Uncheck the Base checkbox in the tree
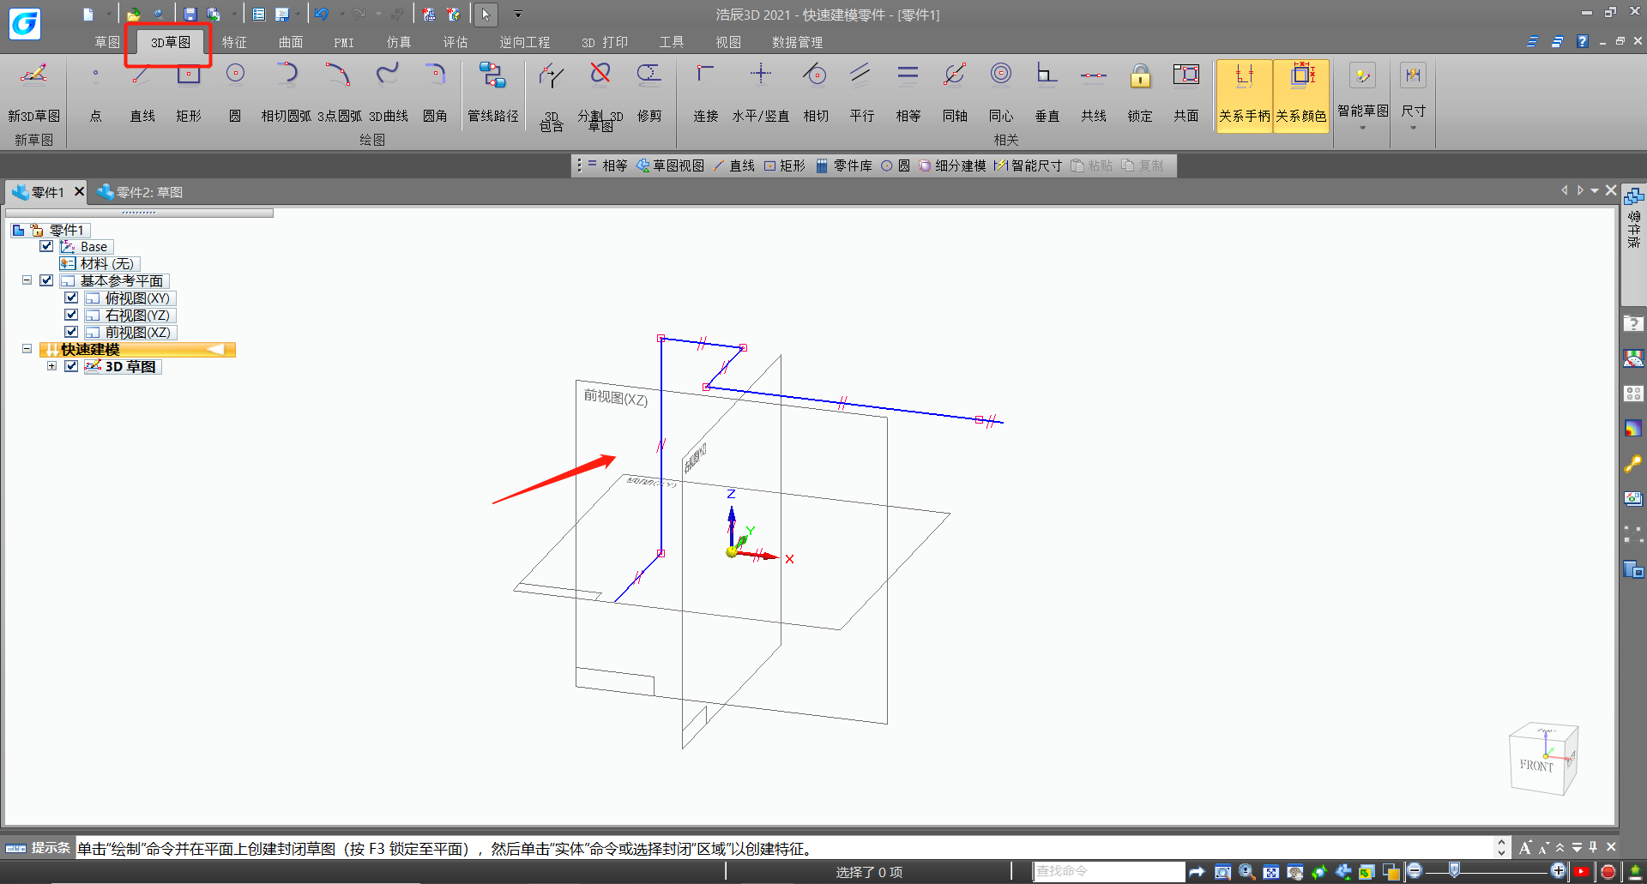Viewport: 1647px width, 884px height. 46,246
